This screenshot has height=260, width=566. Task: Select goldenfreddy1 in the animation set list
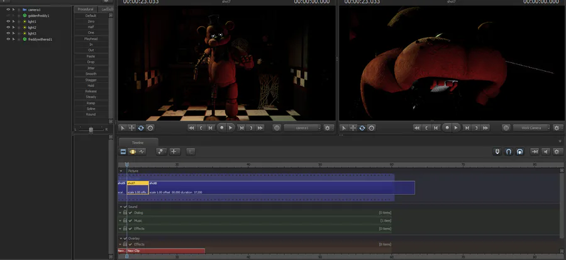pyautogui.click(x=38, y=16)
